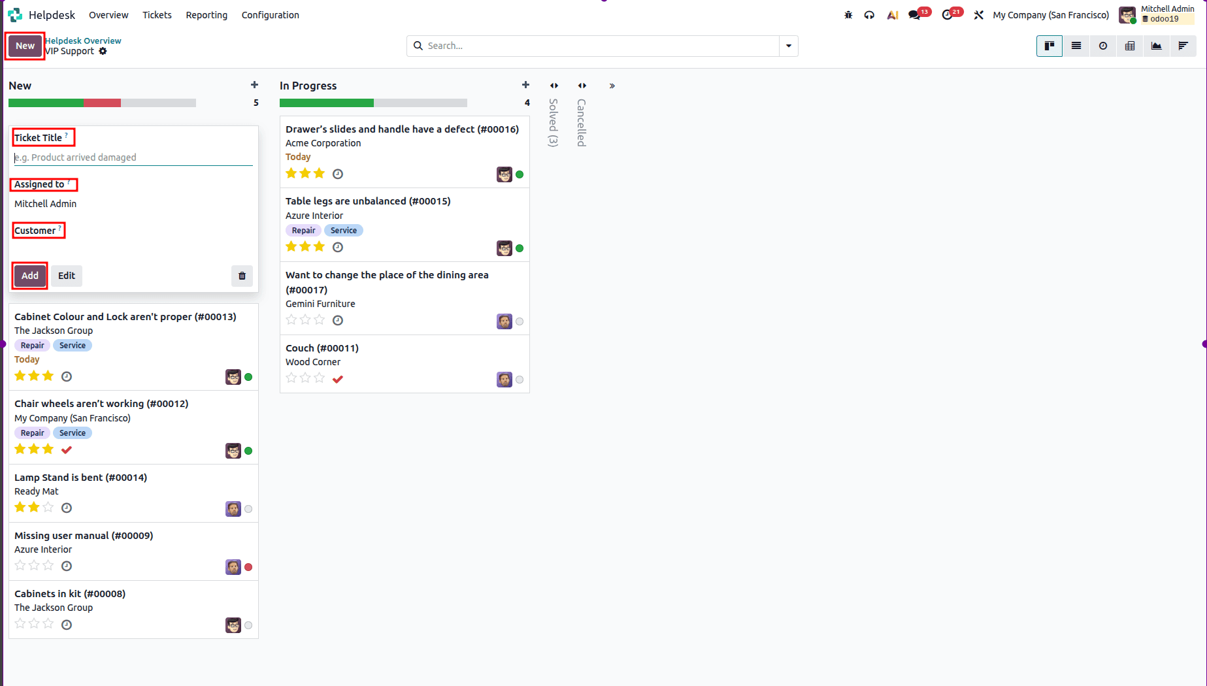Click assignee avatar on Lamp Stand ticket

pos(233,509)
